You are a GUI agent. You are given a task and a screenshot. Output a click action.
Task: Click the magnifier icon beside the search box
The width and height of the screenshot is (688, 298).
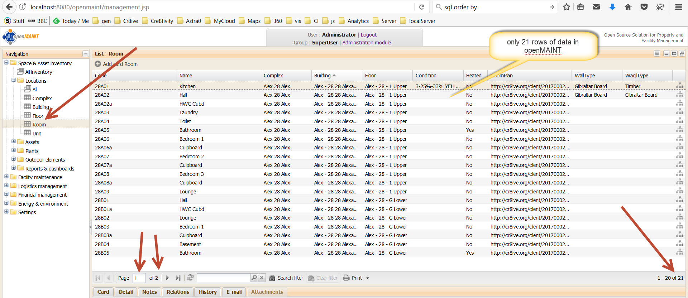coord(254,278)
